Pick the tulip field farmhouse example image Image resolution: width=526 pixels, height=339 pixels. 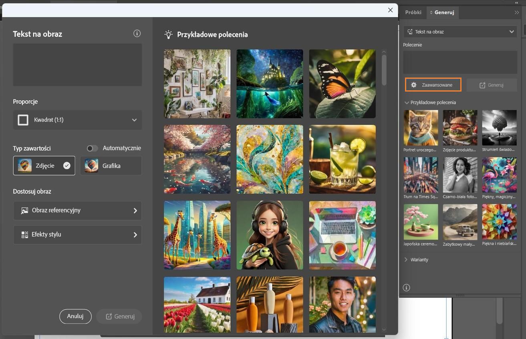[197, 305]
